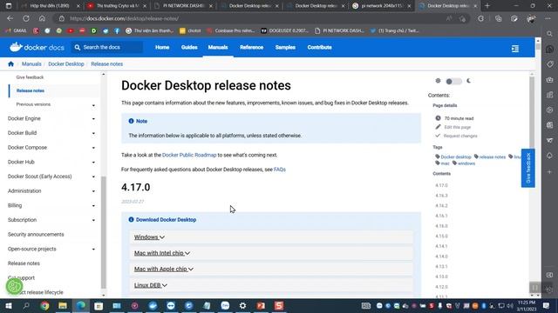Screen dimensions: 558x313
Task: Expand the Docker Build sidebar section
Action: click(93, 133)
